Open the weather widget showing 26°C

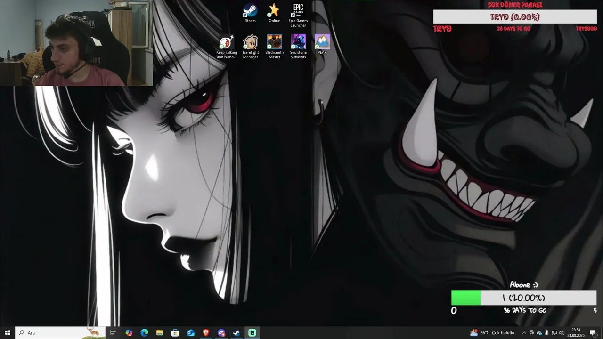492,333
